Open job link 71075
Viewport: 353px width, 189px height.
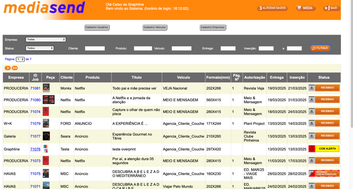pos(35,173)
